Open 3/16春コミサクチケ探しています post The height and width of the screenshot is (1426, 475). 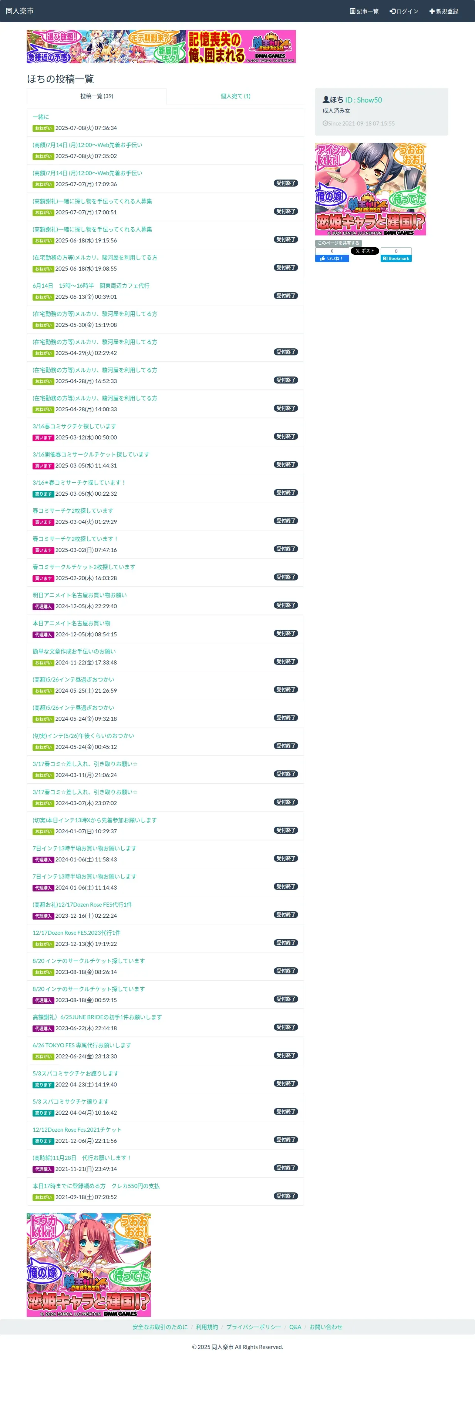click(74, 426)
